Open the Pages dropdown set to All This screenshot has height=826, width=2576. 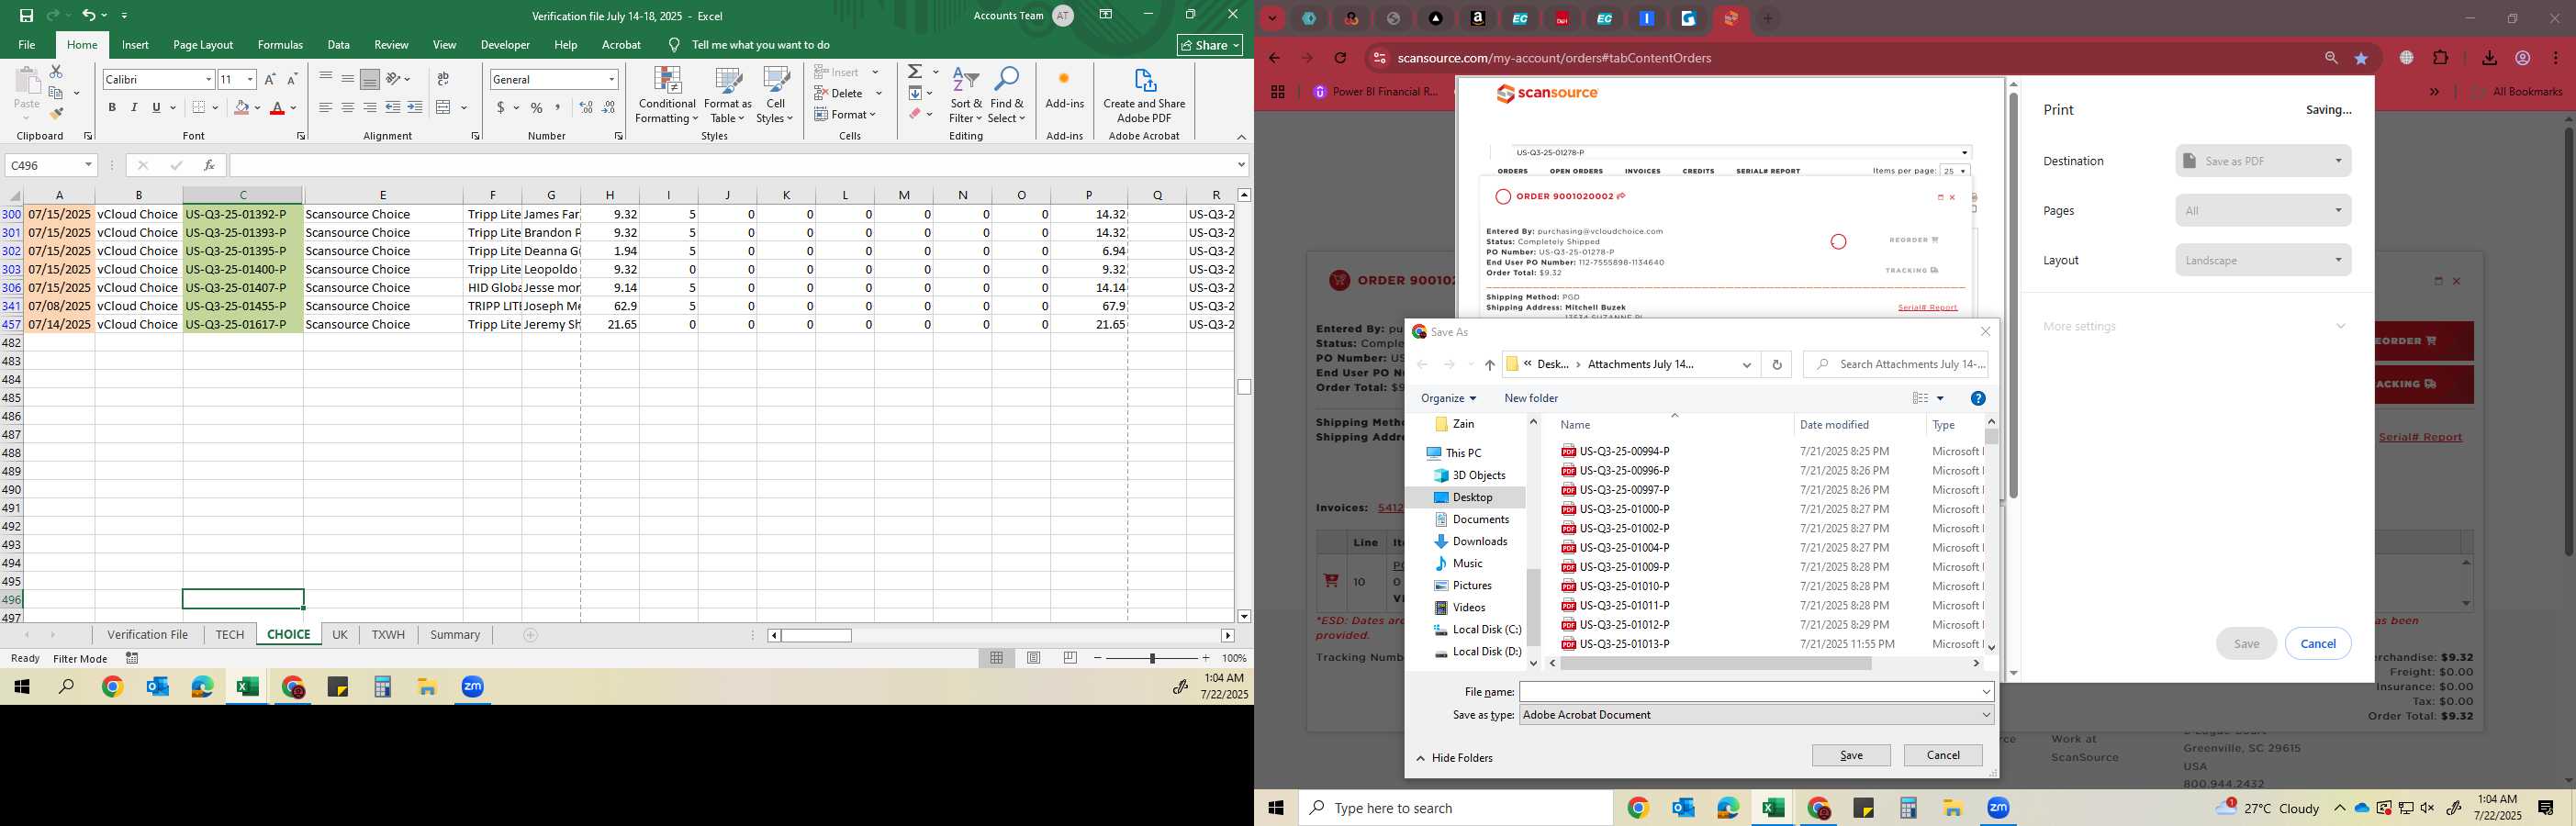2263,211
